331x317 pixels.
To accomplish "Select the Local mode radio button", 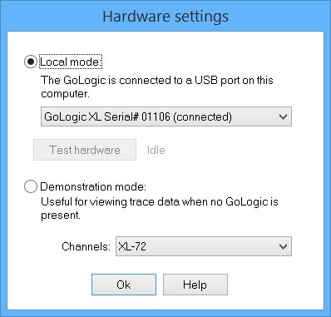I will coord(31,62).
